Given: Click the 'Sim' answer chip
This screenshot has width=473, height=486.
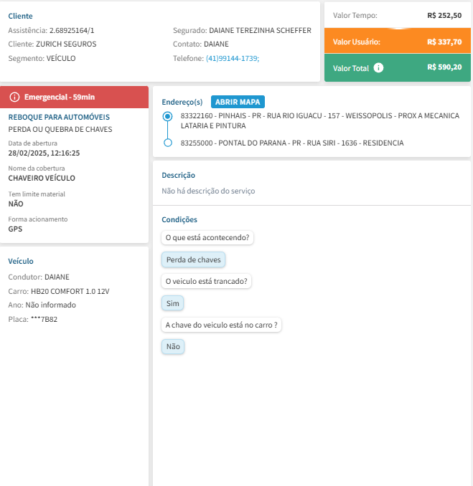Looking at the screenshot, I should 172,303.
